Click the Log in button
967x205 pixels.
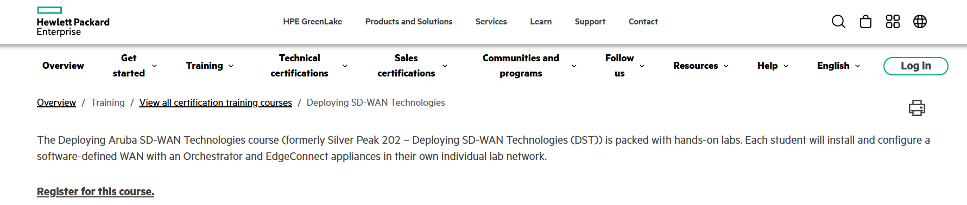[915, 66]
